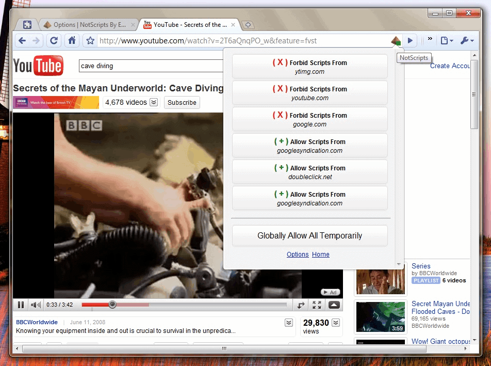Screen dimensions: 491x366
Task: Click the up-arrow player menu button
Action: pyautogui.click(x=334, y=305)
